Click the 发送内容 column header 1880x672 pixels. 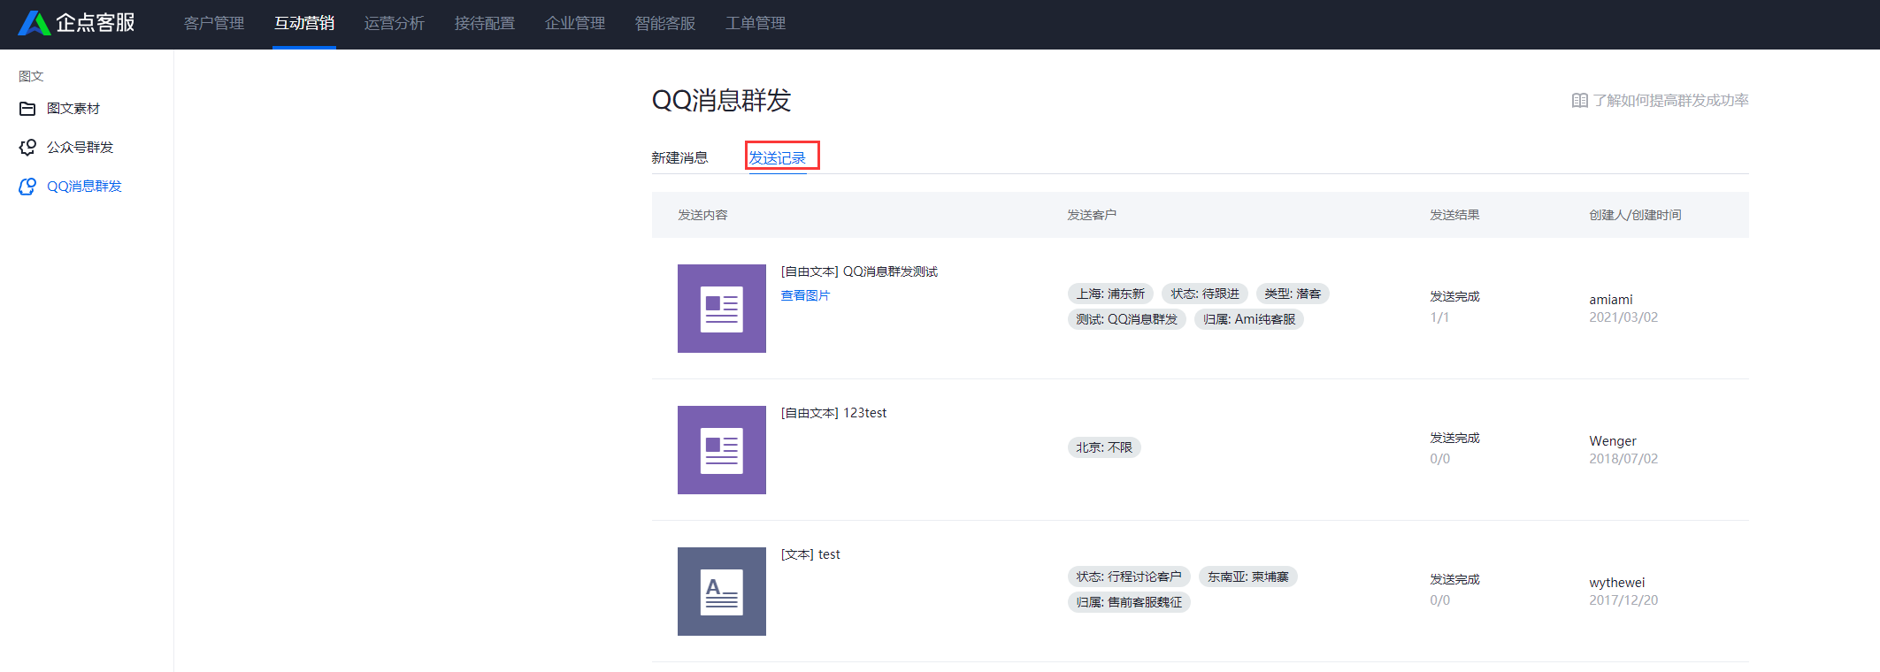coord(702,215)
